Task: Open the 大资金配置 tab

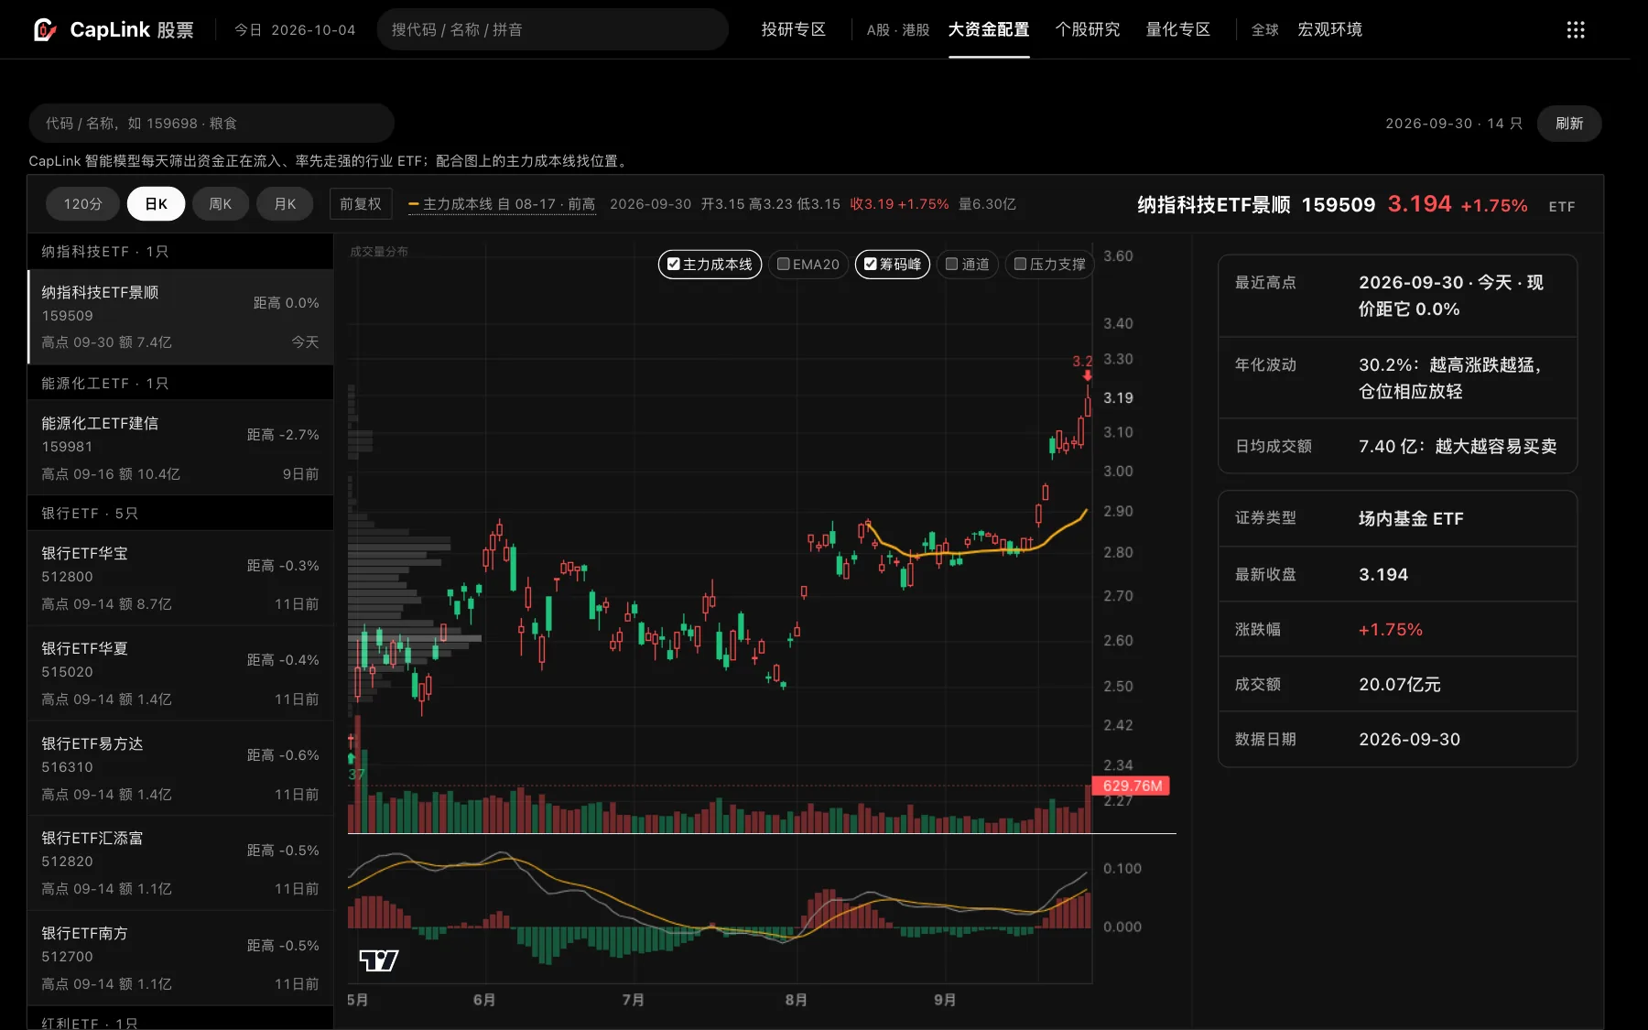Action: pyautogui.click(x=989, y=29)
